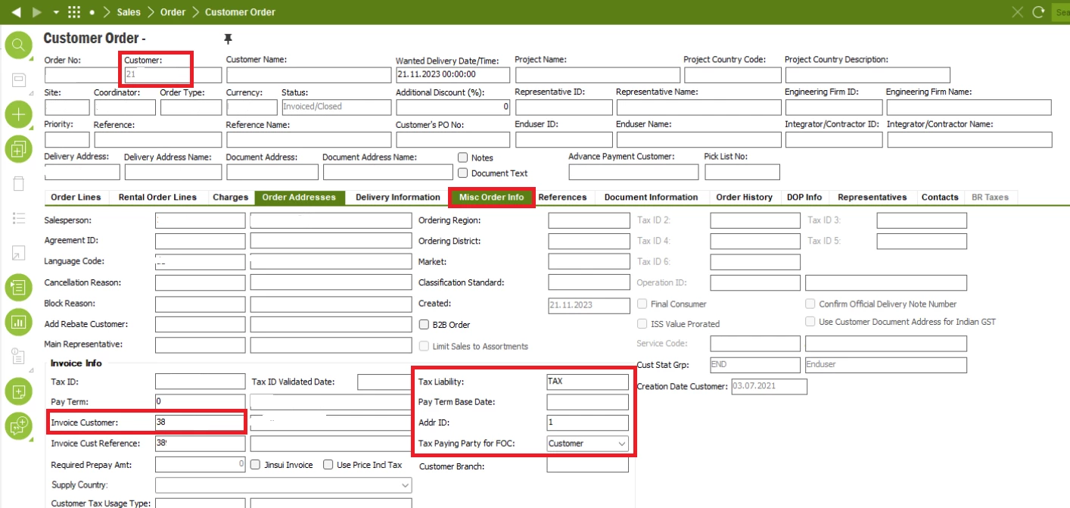The image size is (1070, 508).
Task: Click the Tax Liability input field
Action: pos(587,382)
